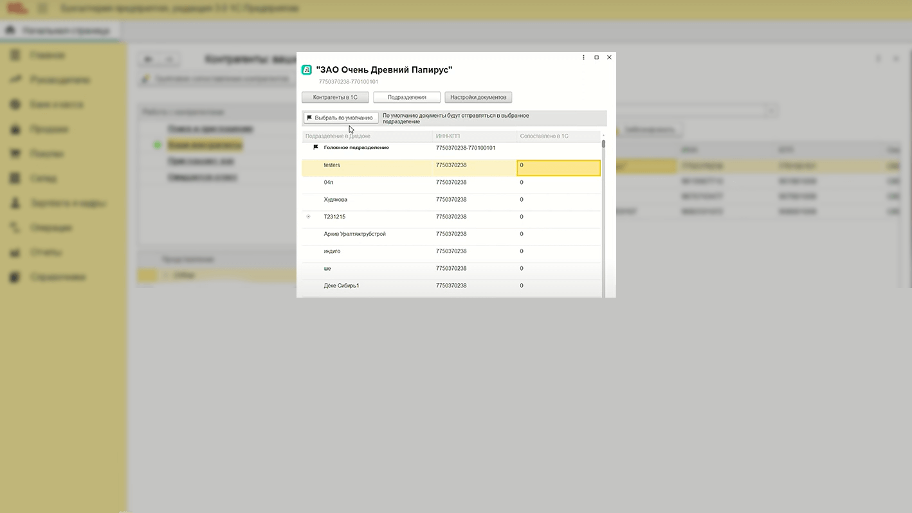Viewport: 912px width, 513px height.
Task: Click the highlighted 0 cell in testers row
Action: coord(558,168)
